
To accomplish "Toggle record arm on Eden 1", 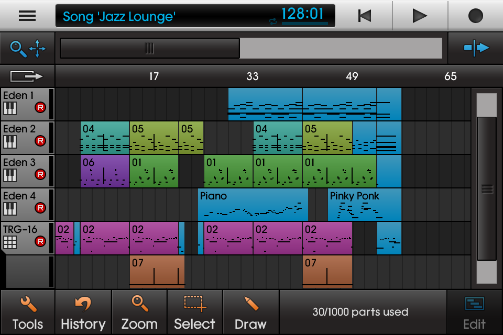I will (40, 107).
